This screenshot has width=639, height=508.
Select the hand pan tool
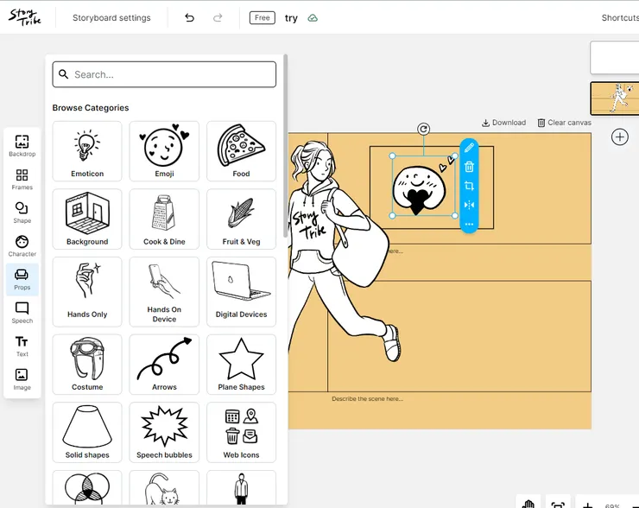[528, 504]
